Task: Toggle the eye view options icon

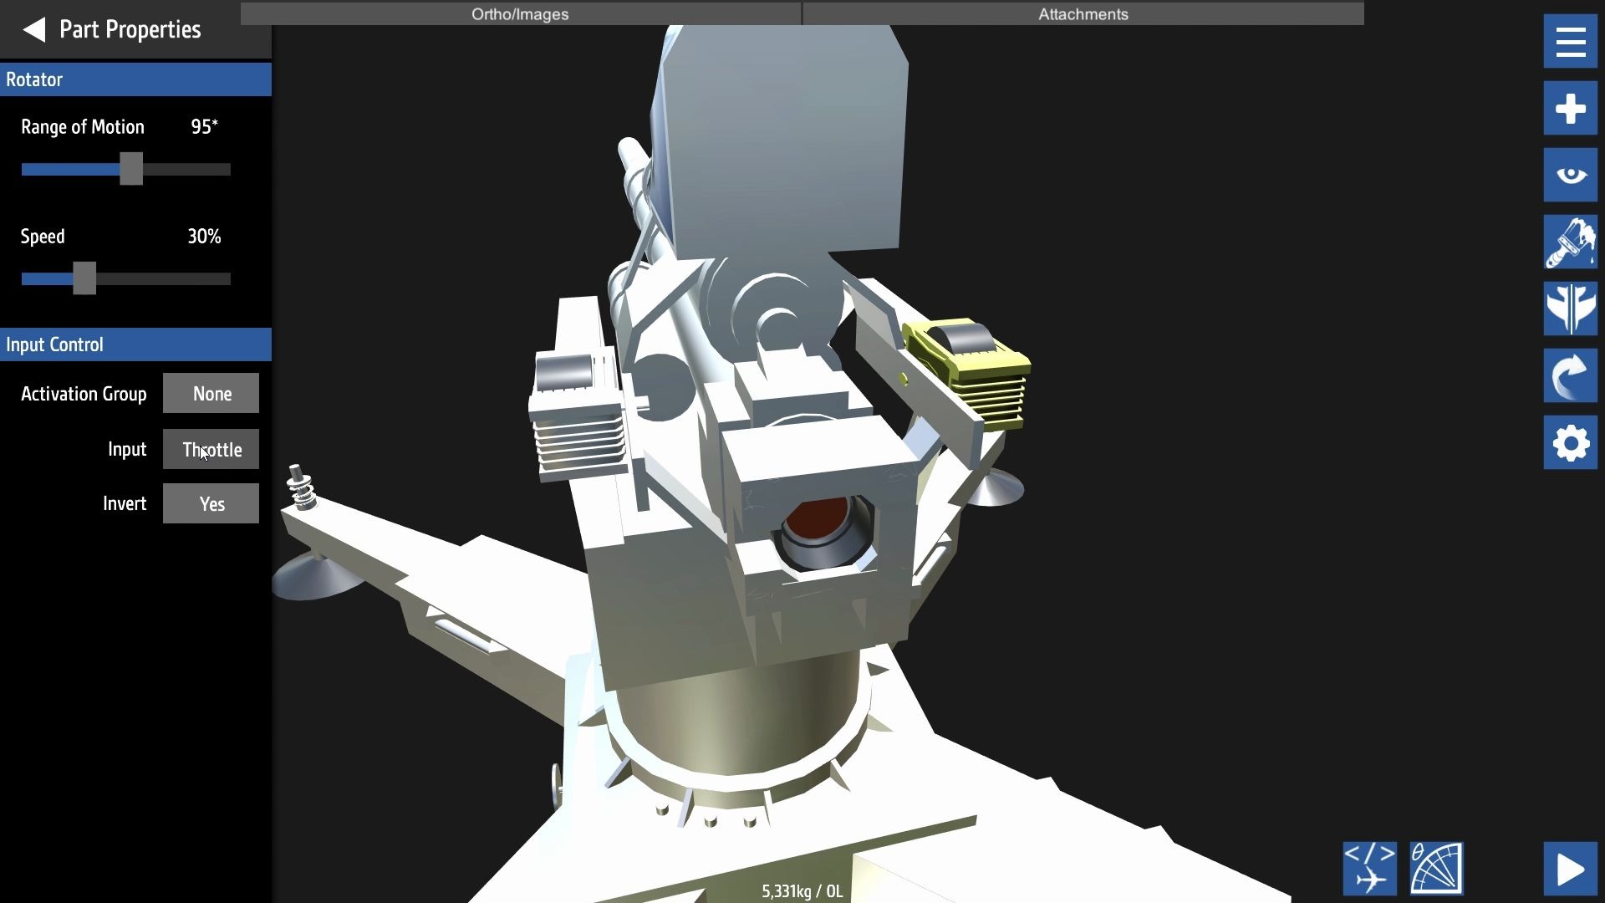Action: [x=1570, y=176]
